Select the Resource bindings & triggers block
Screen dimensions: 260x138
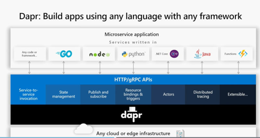click(x=133, y=94)
